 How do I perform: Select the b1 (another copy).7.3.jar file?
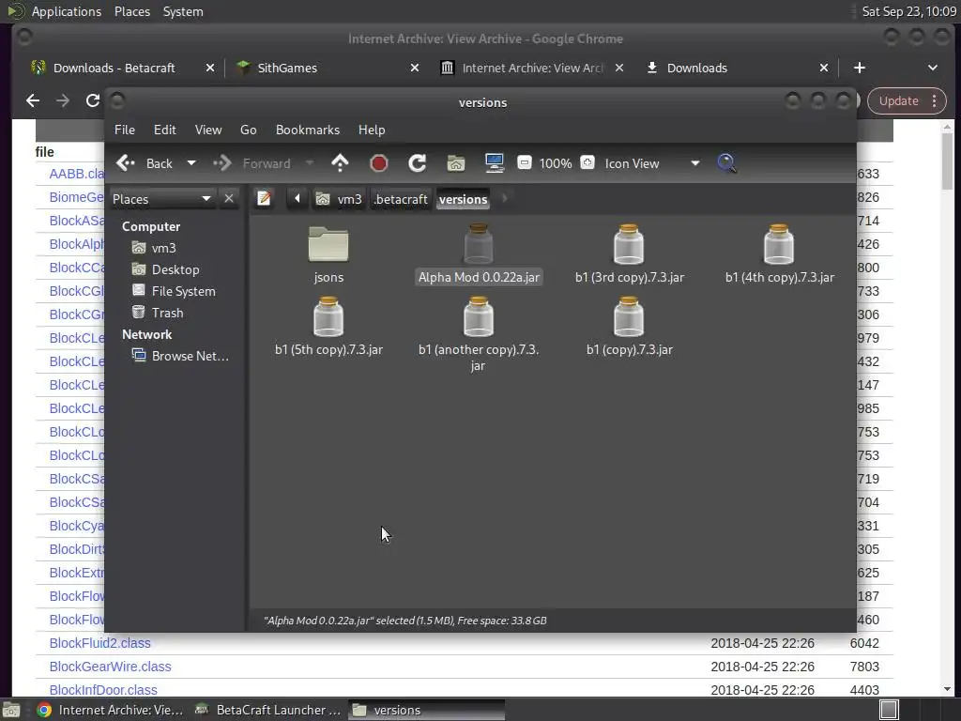click(479, 335)
